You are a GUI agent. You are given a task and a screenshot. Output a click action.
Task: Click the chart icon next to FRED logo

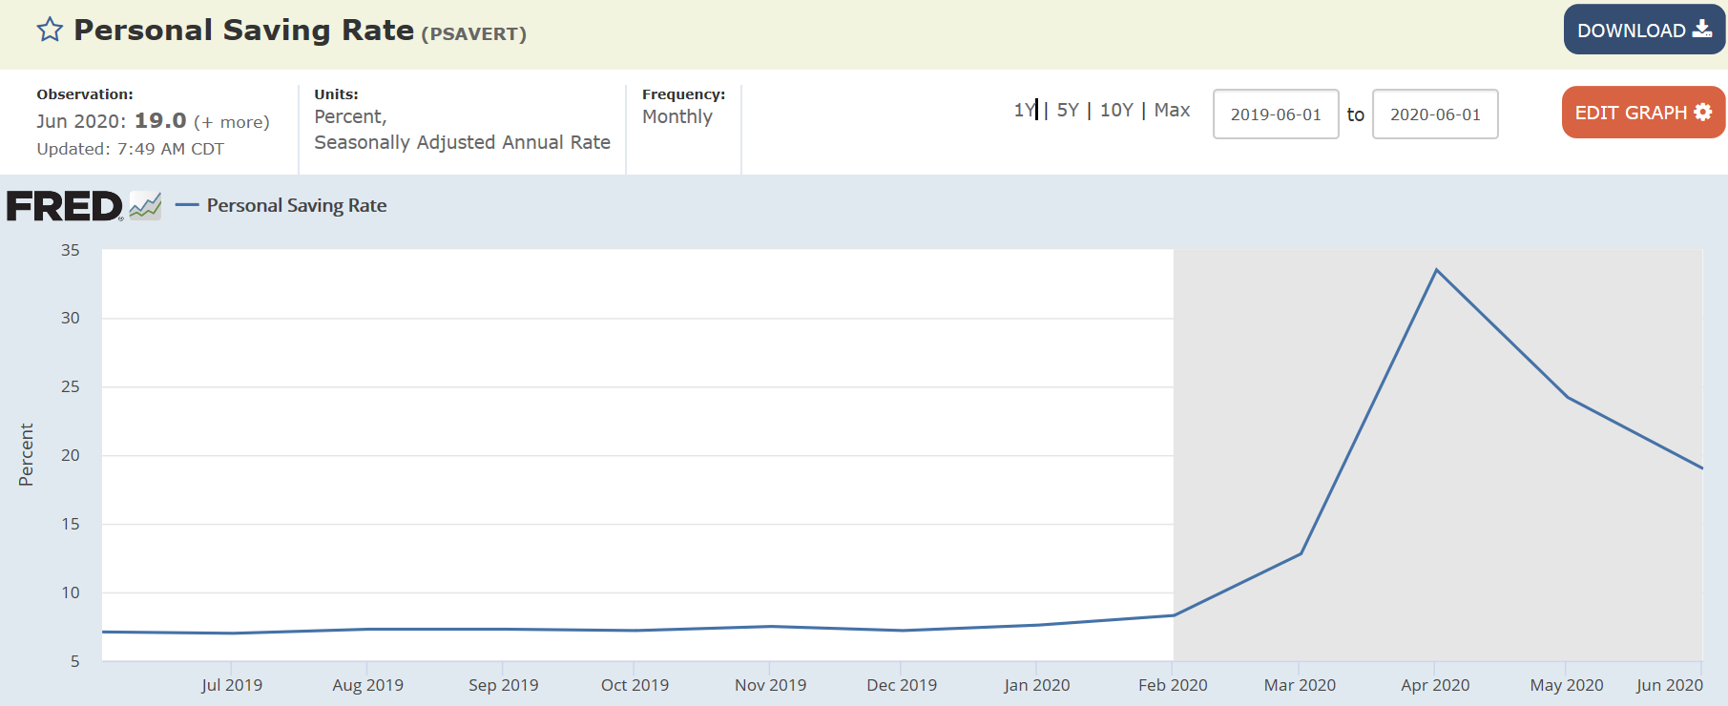[146, 206]
